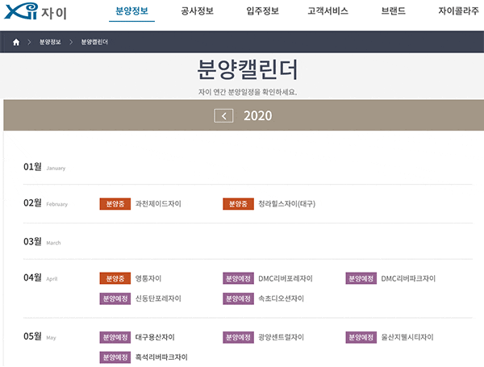Open the 브랜드 menu
Viewport: 484px width, 367px height.
(x=394, y=11)
